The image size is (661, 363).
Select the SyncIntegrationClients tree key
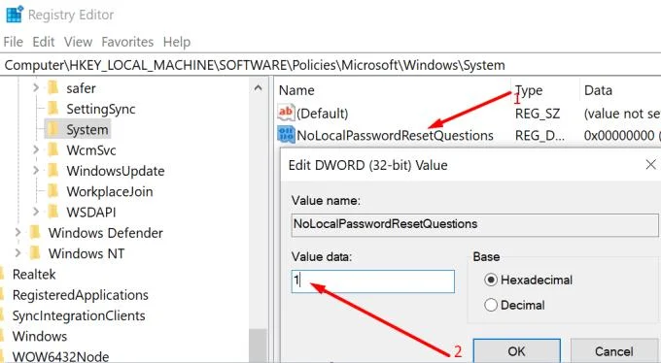pos(79,315)
